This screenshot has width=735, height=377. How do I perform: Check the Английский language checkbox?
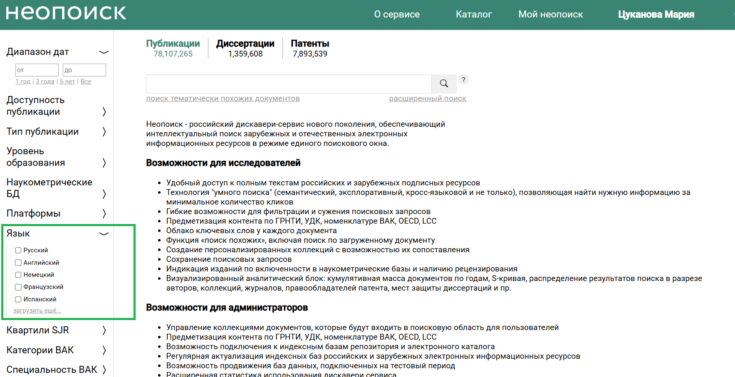click(18, 263)
